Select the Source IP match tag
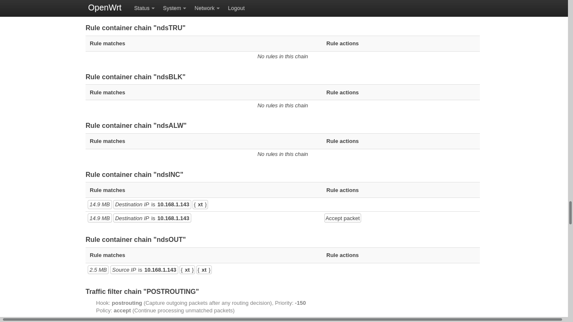Viewport: 573px width, 322px height. point(124,270)
